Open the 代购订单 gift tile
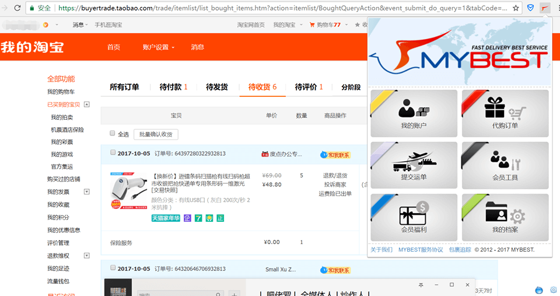Screen dimensions: 560x296 (x=505, y=113)
